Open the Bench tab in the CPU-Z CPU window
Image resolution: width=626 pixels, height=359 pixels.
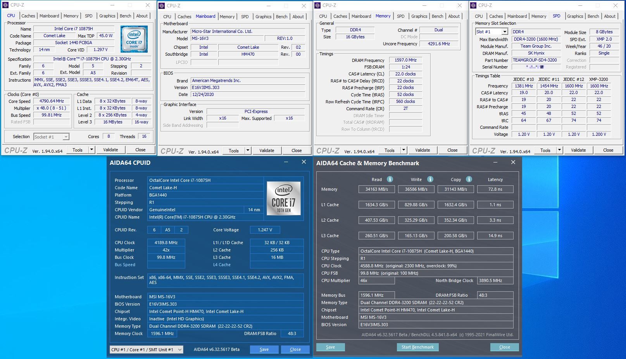125,16
